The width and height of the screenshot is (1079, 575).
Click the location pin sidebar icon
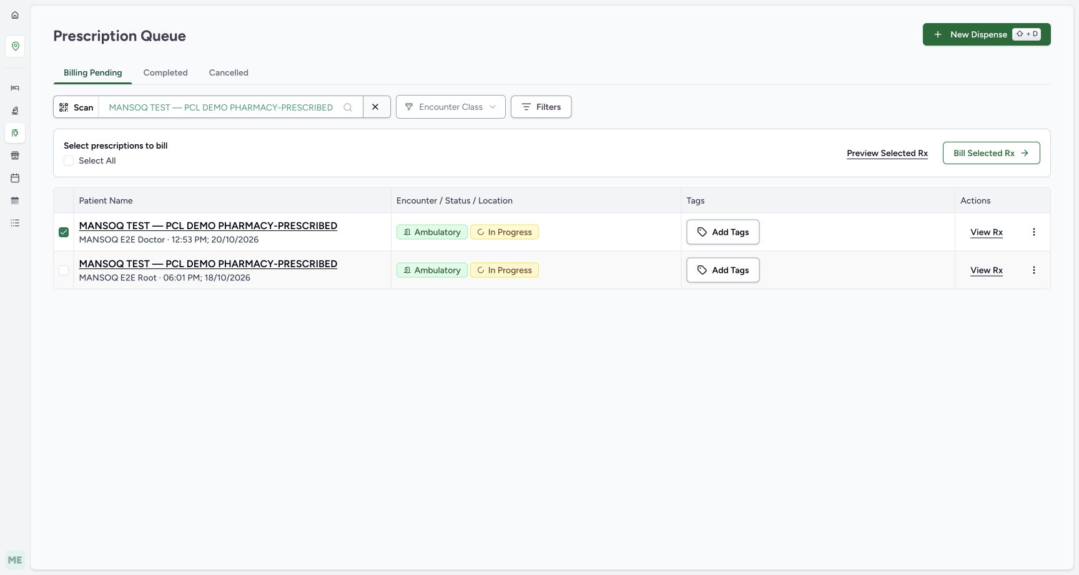15,46
